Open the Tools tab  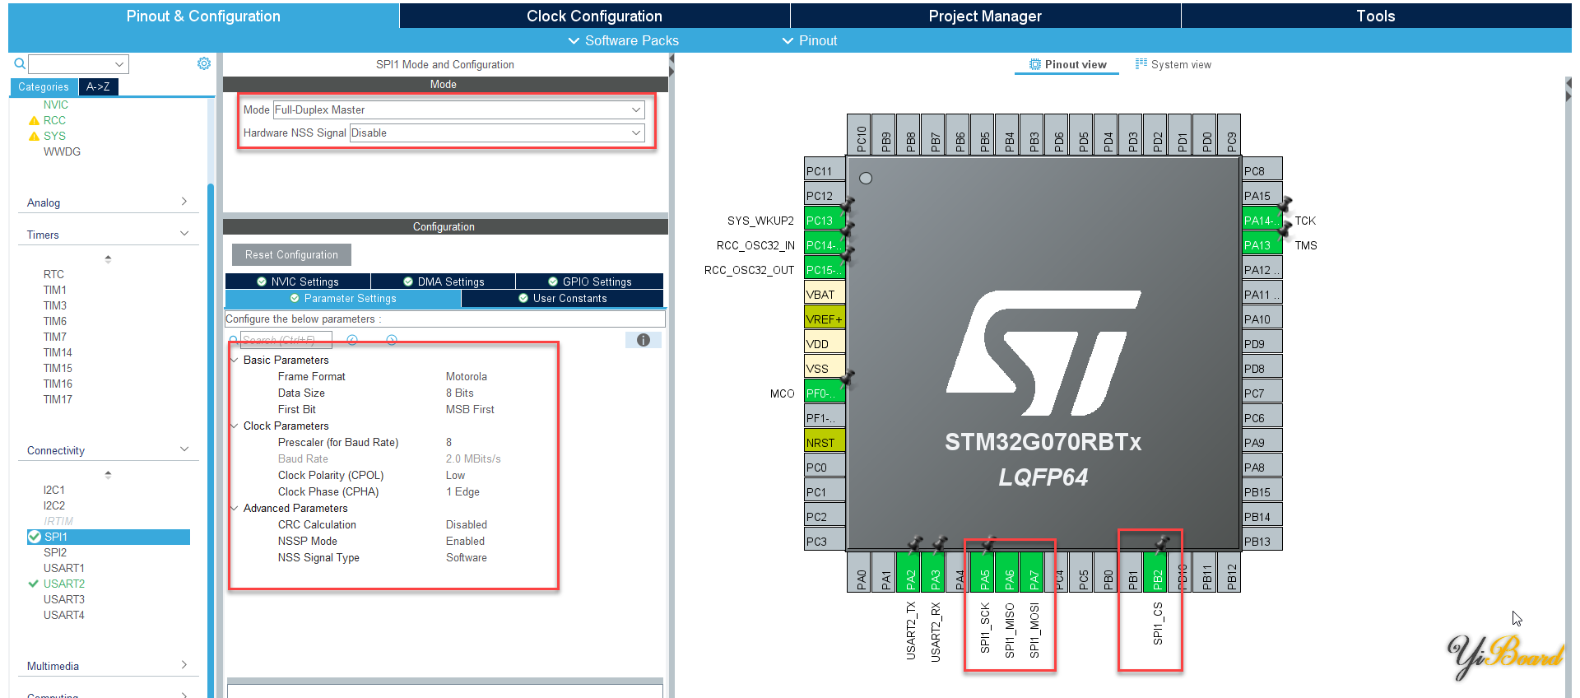click(x=1376, y=16)
